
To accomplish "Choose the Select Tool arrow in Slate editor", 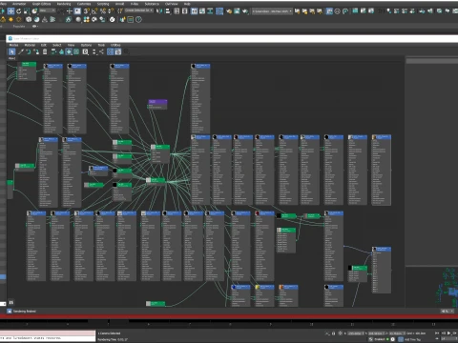I will tap(11, 51).
